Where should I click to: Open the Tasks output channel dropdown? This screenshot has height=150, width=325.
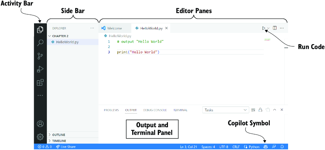pos(226,110)
